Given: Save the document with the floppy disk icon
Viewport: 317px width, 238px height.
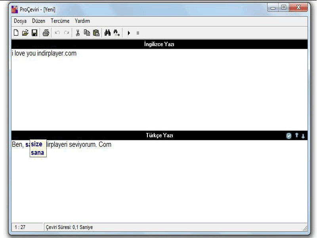Looking at the screenshot, I should [x=34, y=33].
